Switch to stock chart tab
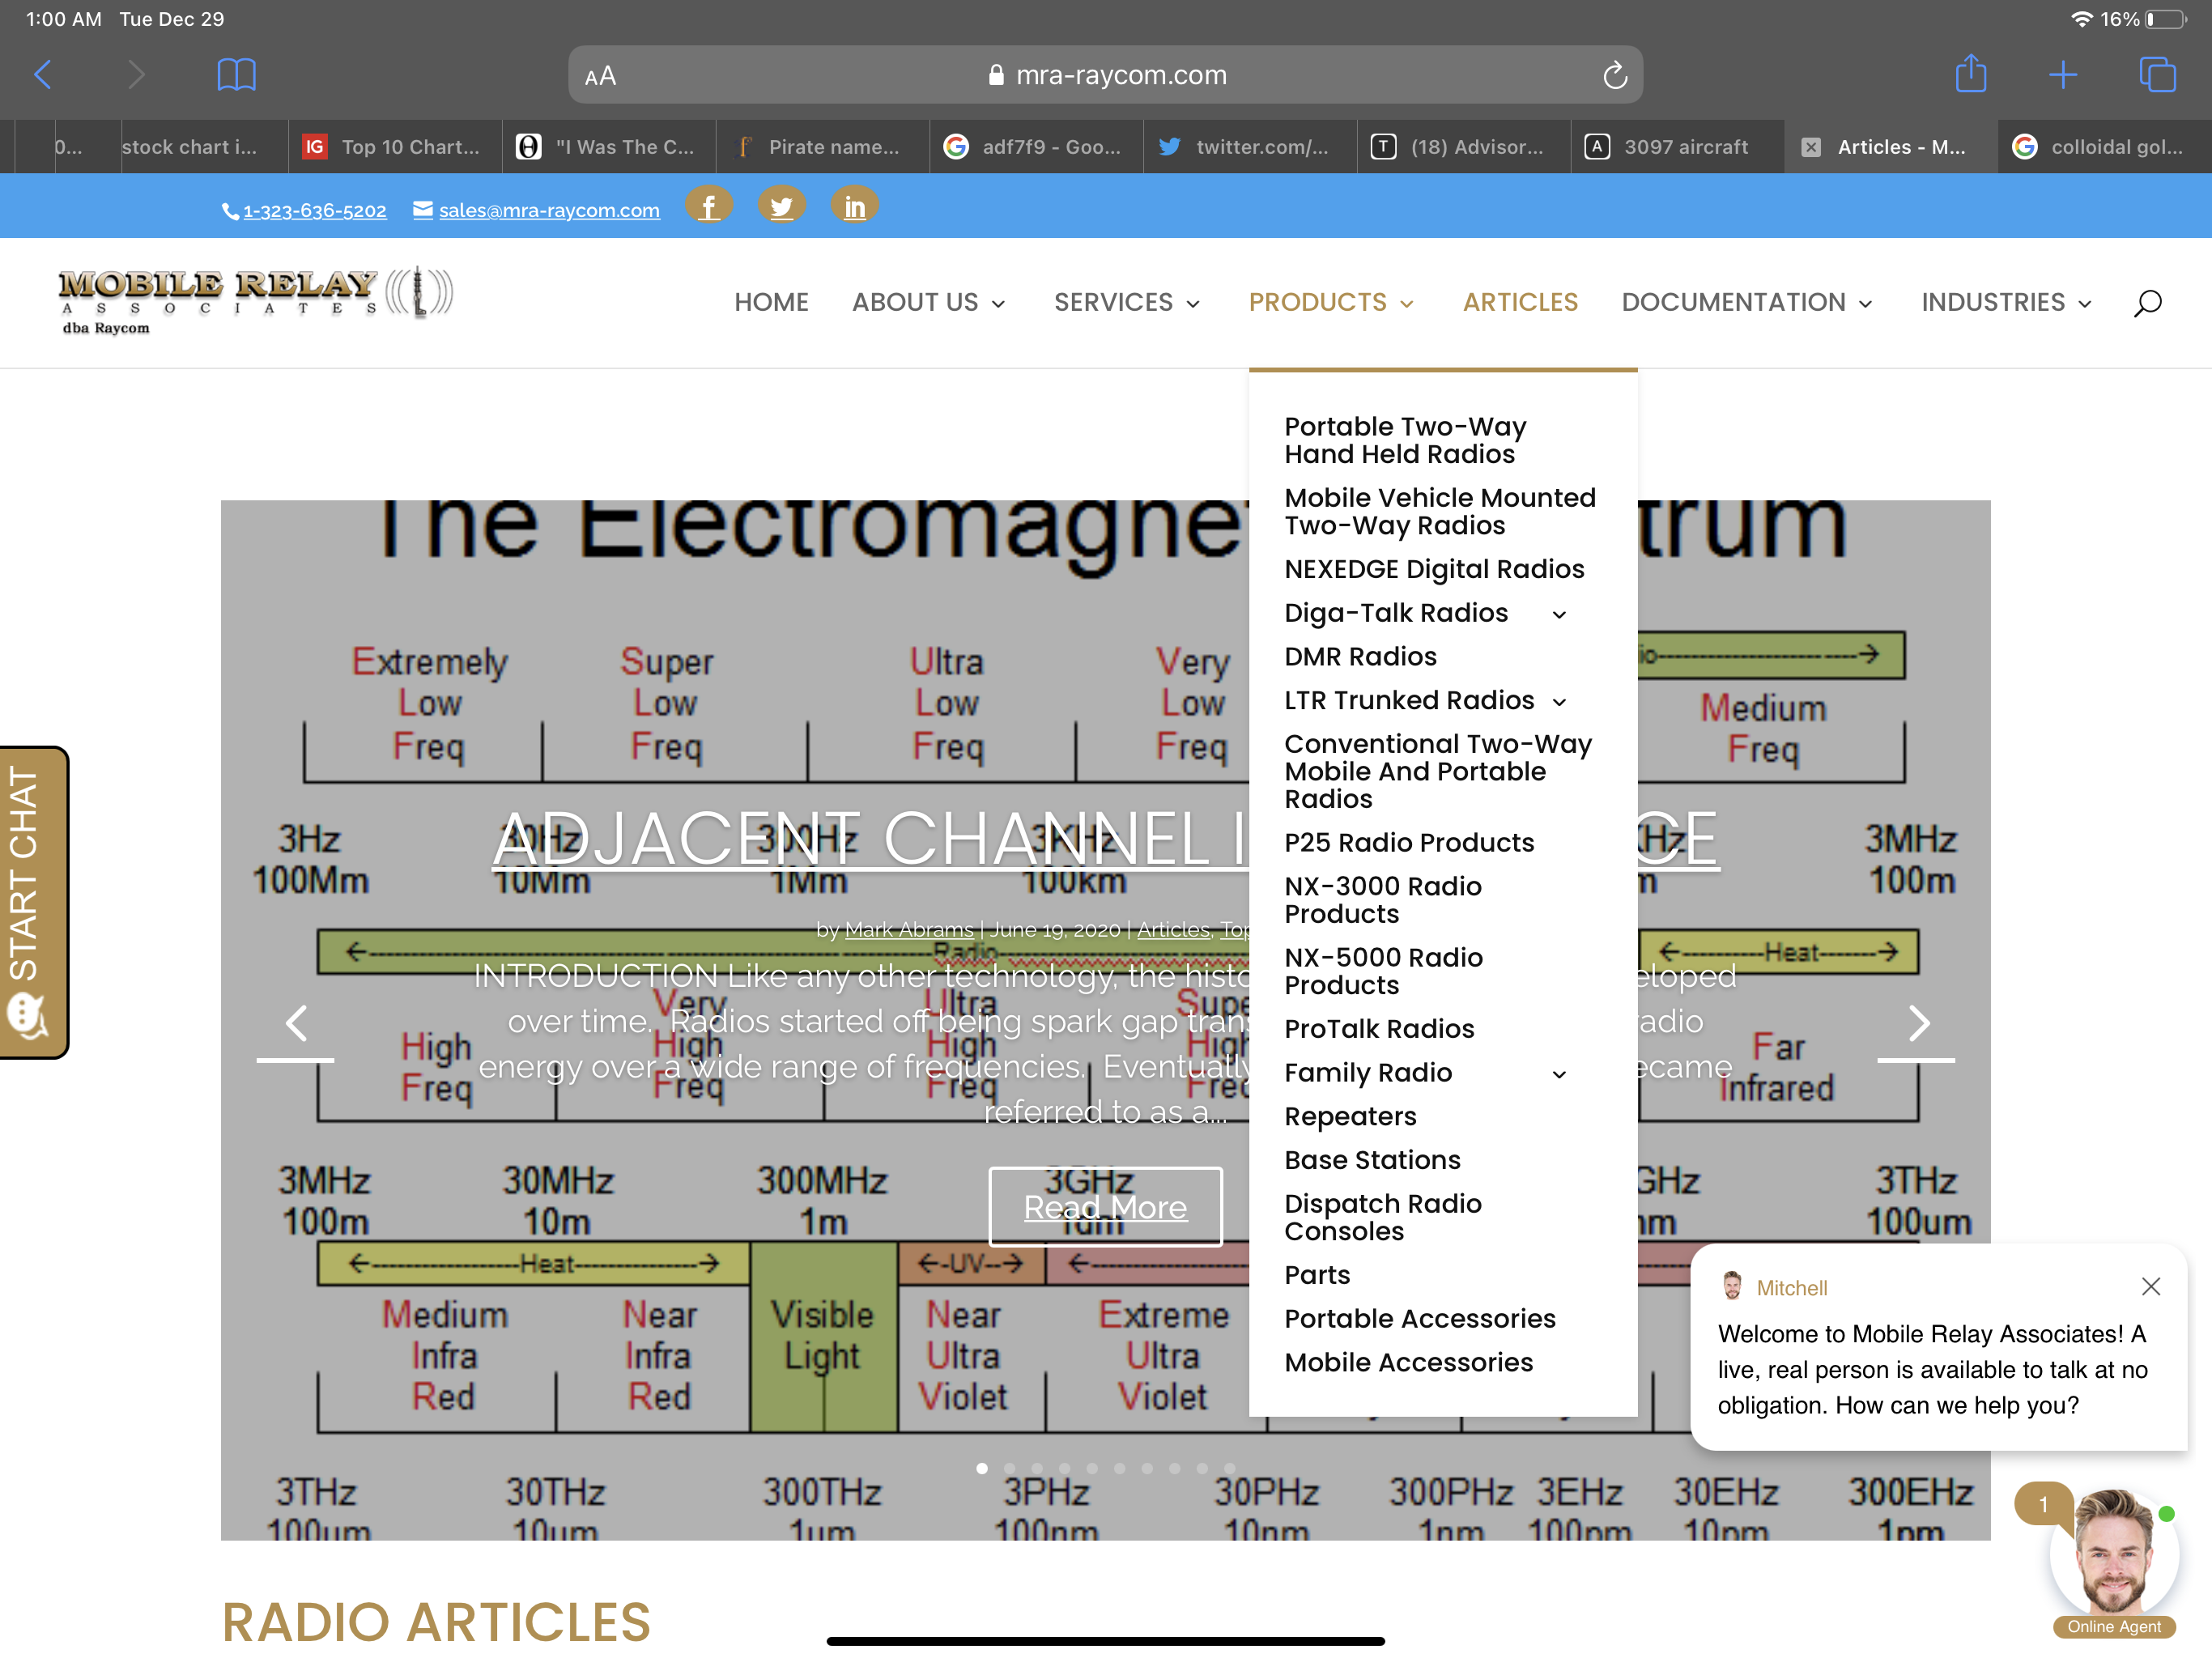The image size is (2212, 1658). point(203,147)
